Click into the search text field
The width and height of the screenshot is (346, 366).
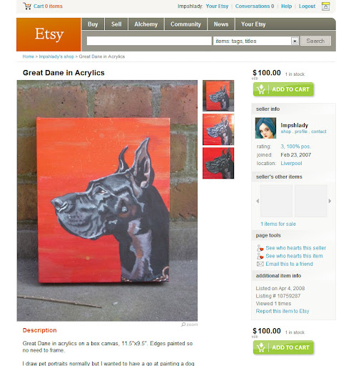pyautogui.click(x=149, y=41)
